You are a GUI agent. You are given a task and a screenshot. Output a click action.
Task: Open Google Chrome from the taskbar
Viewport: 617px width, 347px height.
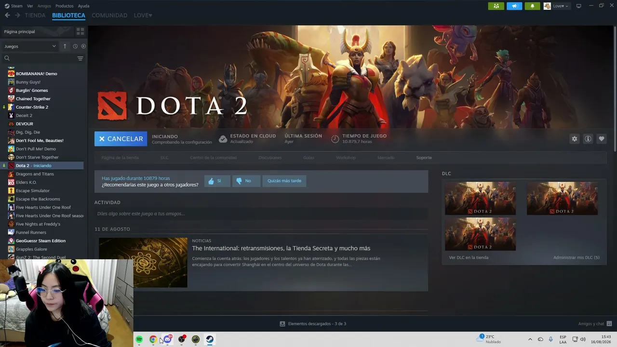[x=153, y=339]
